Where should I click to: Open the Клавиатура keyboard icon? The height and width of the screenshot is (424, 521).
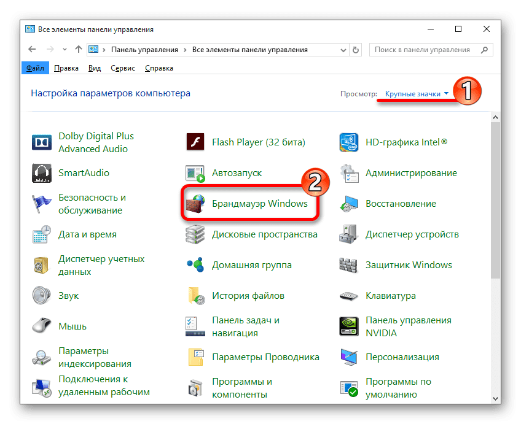pos(349,296)
